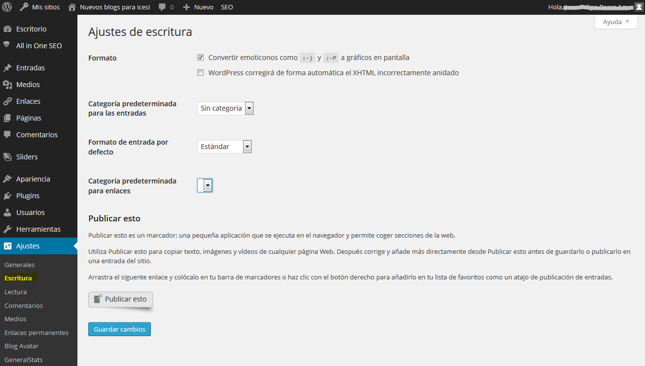This screenshot has height=366, width=645.
Task: Click the Medios media library icon
Action: point(7,85)
